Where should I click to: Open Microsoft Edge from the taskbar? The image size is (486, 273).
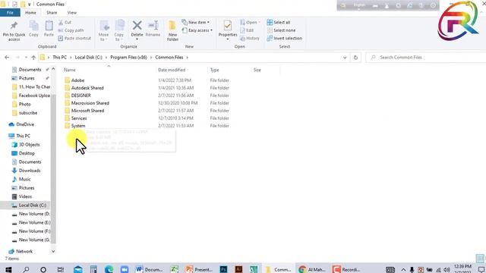(109, 269)
